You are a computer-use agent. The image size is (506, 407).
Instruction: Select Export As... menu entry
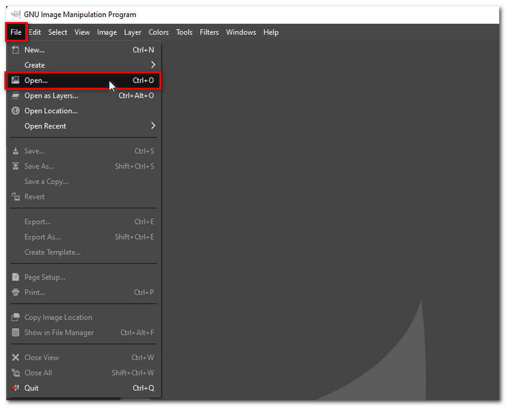tap(83, 237)
